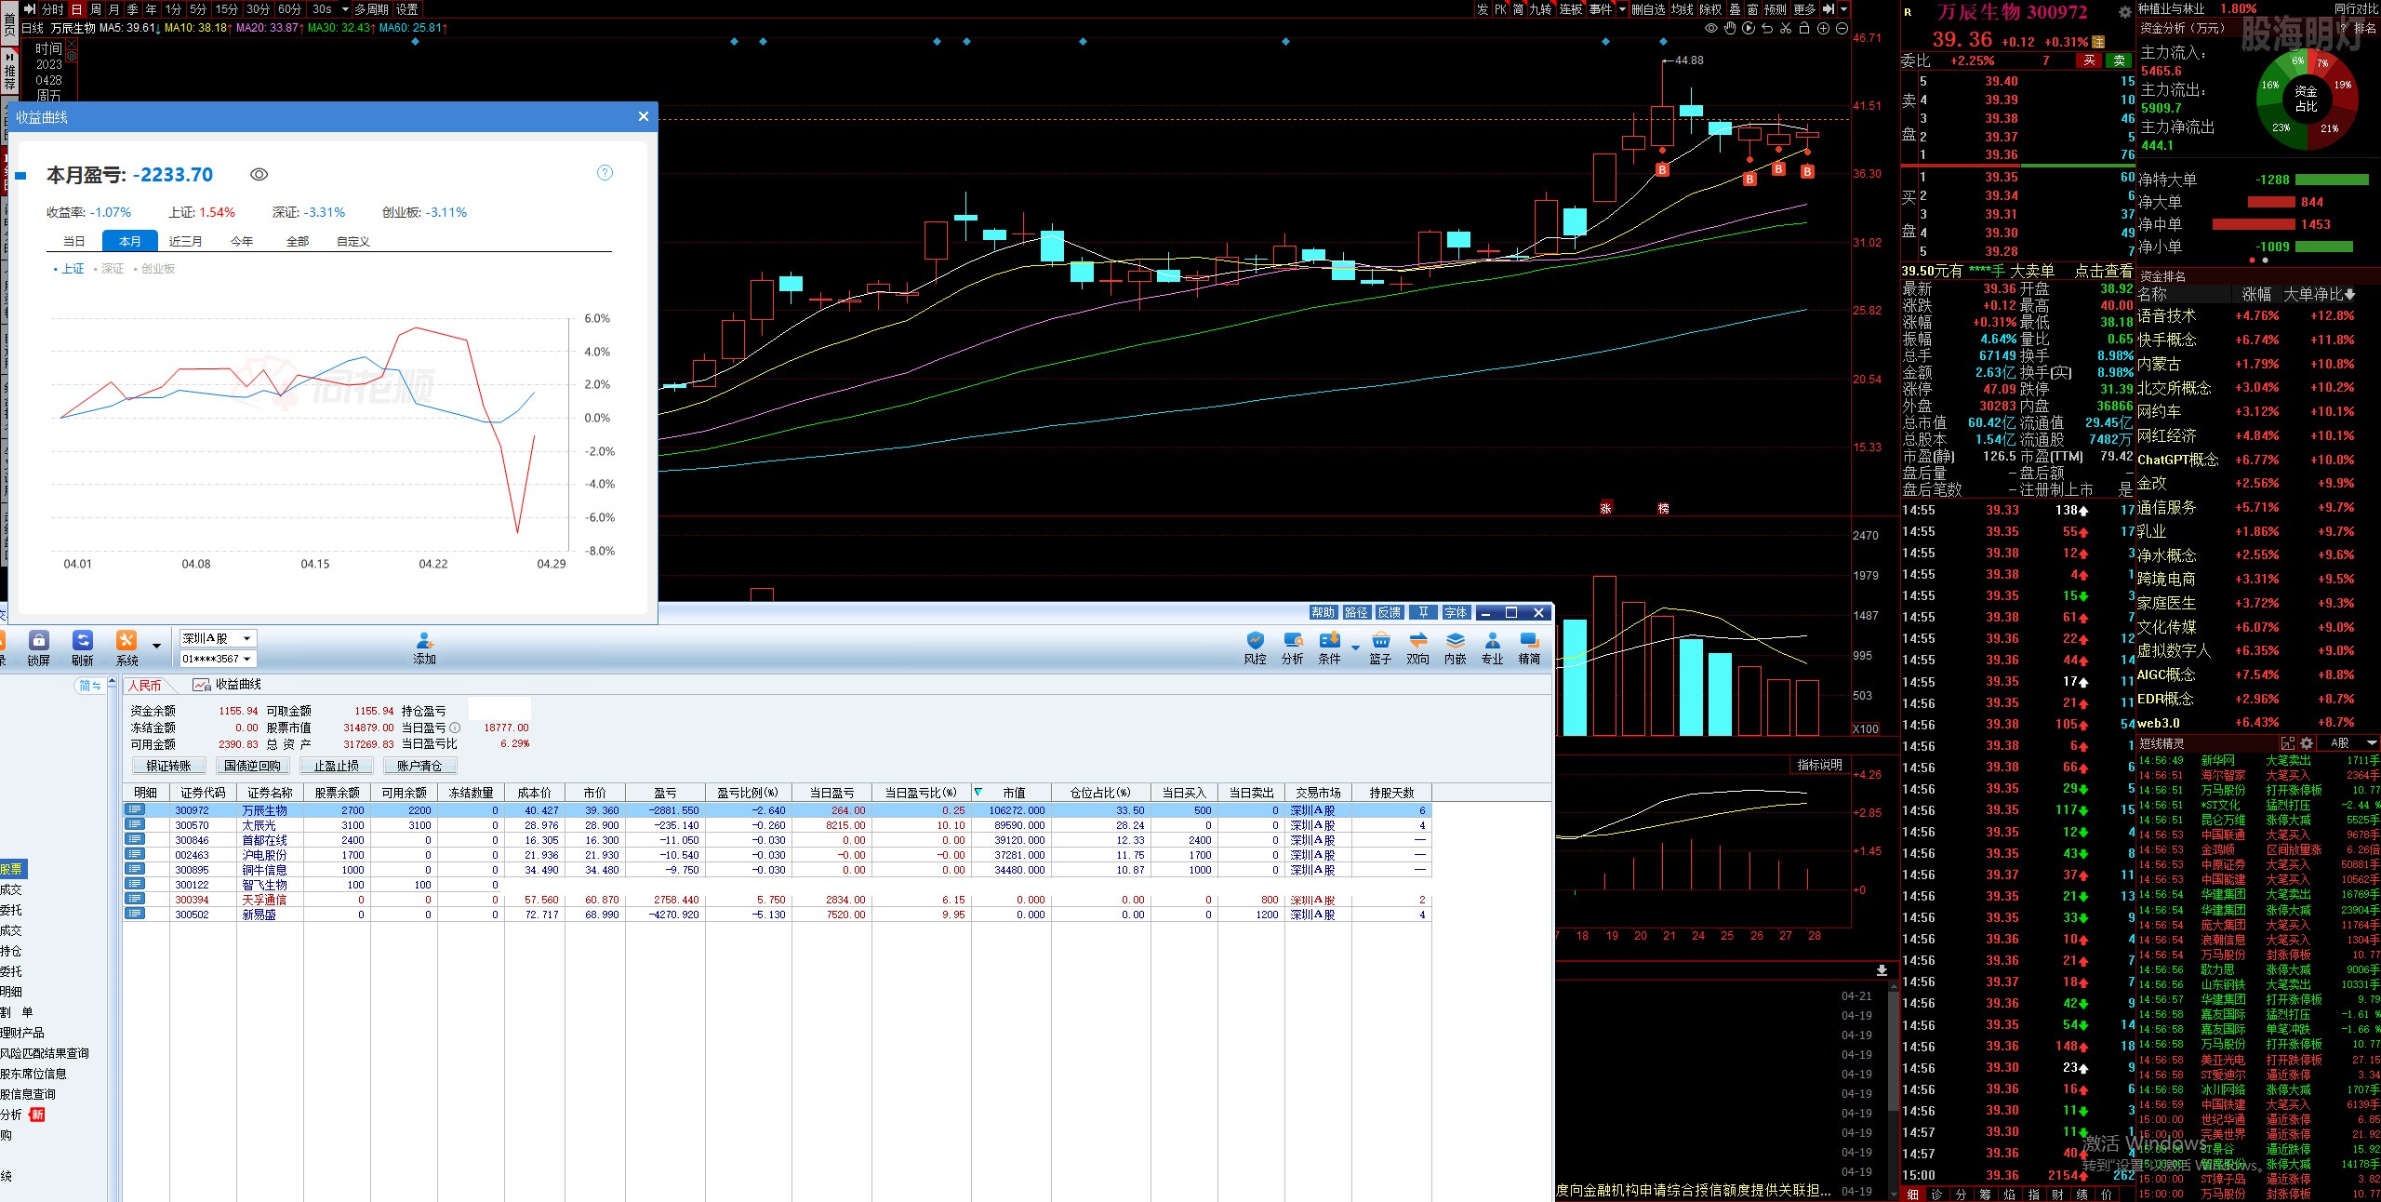2381x1202 pixels.
Task: Click the chart replay play icon
Action: coord(1749,28)
